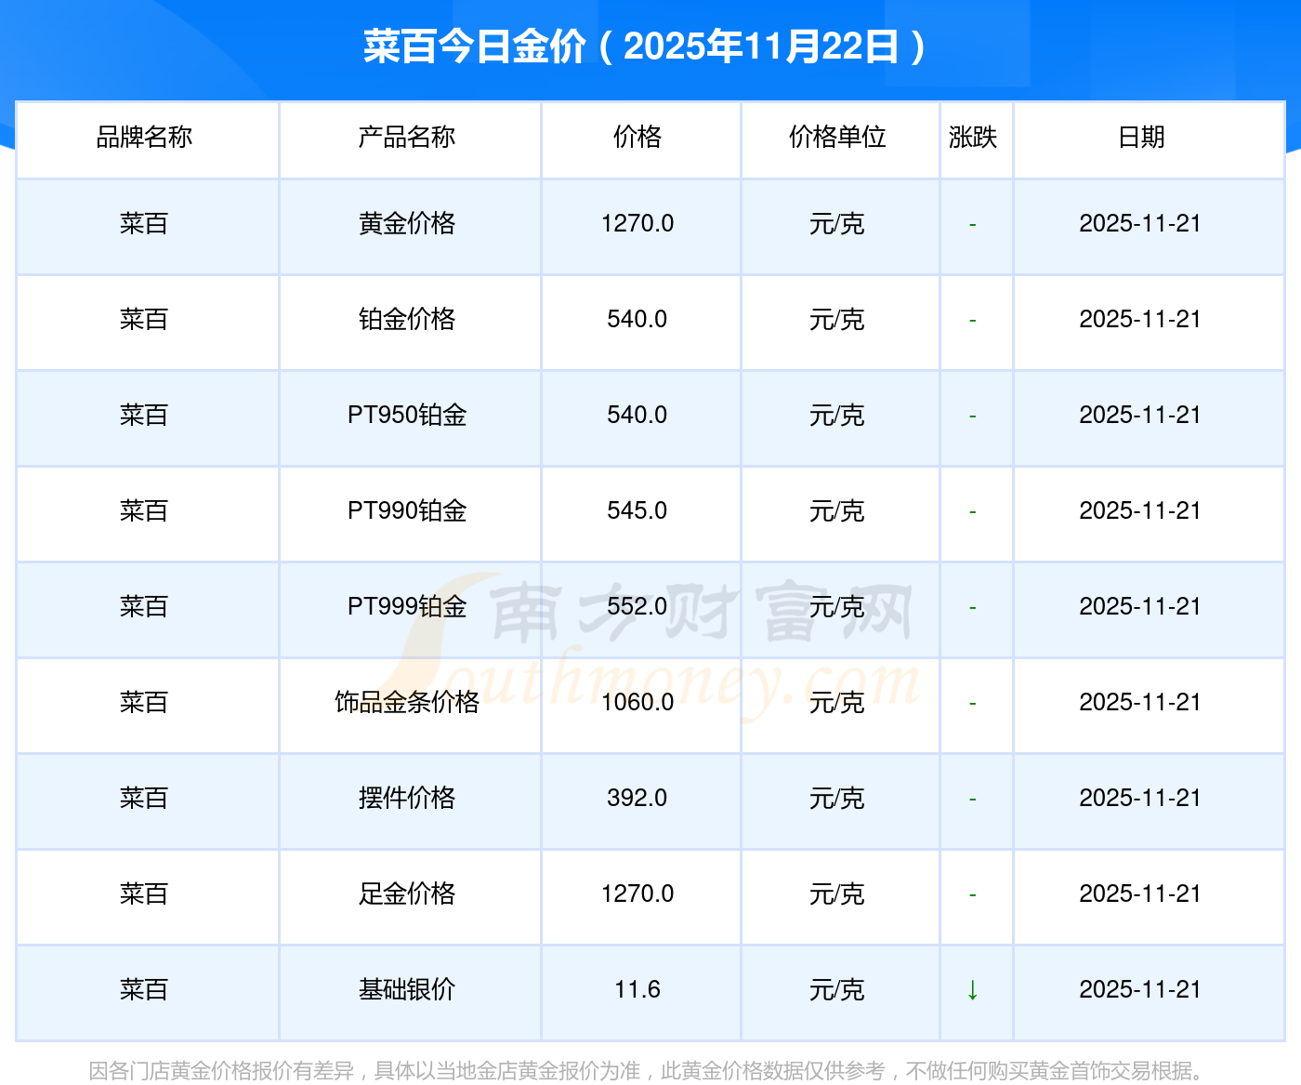1301x1085 pixels.
Task: Click the 2025-11-21 date in 足金价格 row
Action: point(1140,893)
